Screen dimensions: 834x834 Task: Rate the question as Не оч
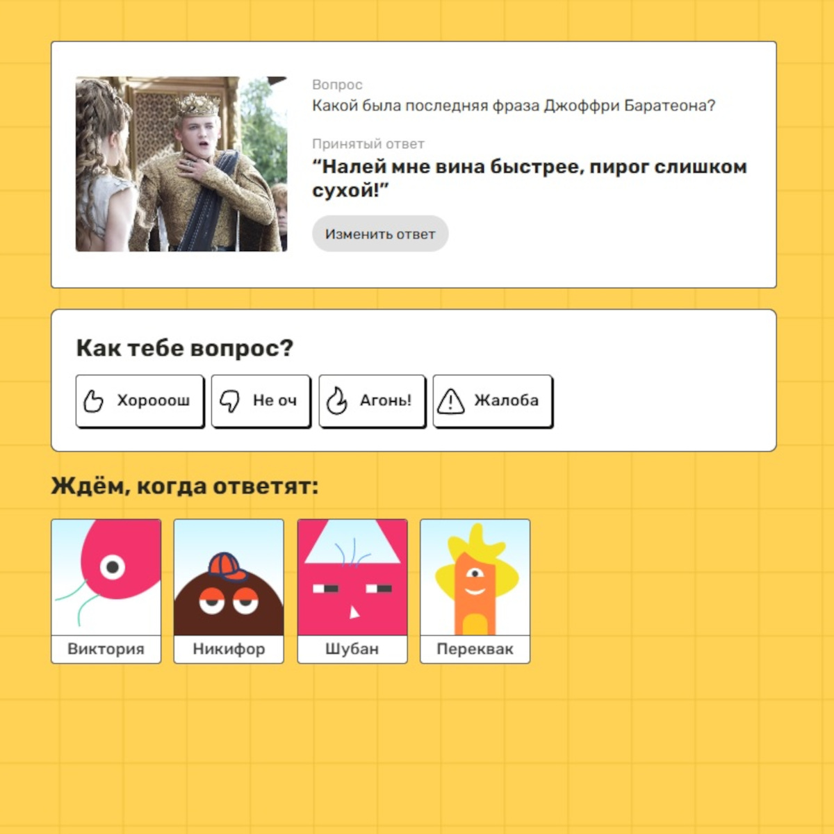pos(261,400)
